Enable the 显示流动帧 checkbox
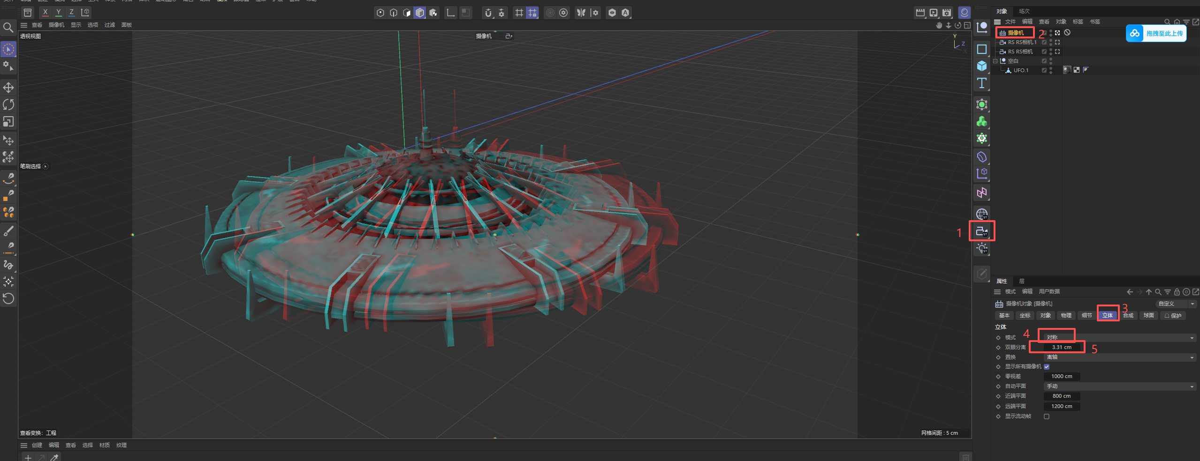This screenshot has height=461, width=1200. click(1047, 416)
